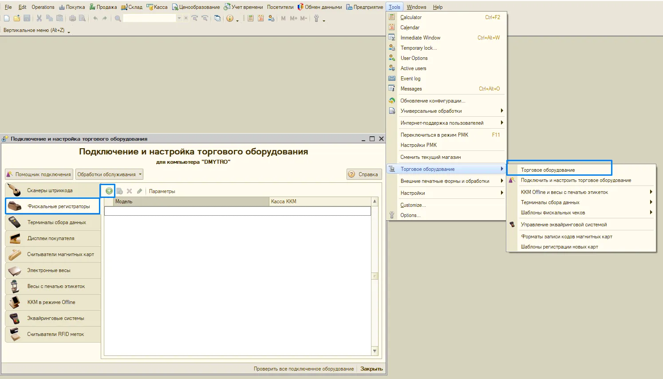Click the green add equipment icon
This screenshot has width=663, height=379.
109,191
